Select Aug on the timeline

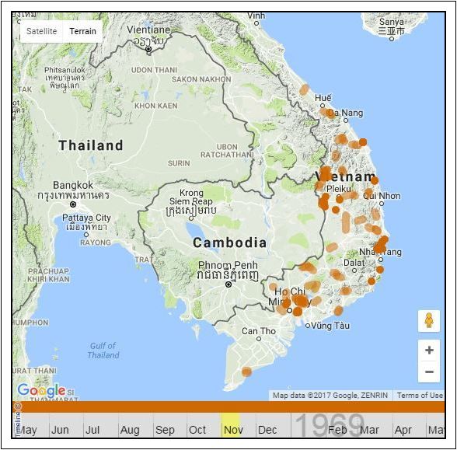point(130,430)
